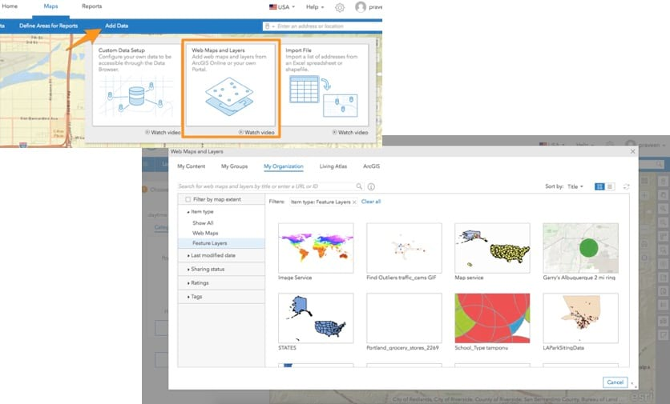Click the Map service title text

tap(469, 278)
